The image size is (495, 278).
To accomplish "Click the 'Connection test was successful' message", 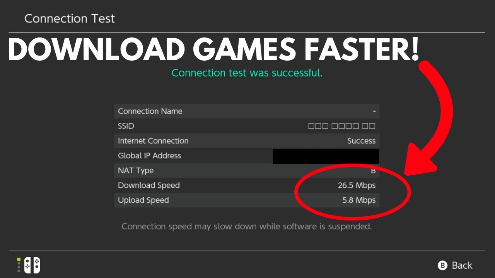I will pyautogui.click(x=247, y=73).
